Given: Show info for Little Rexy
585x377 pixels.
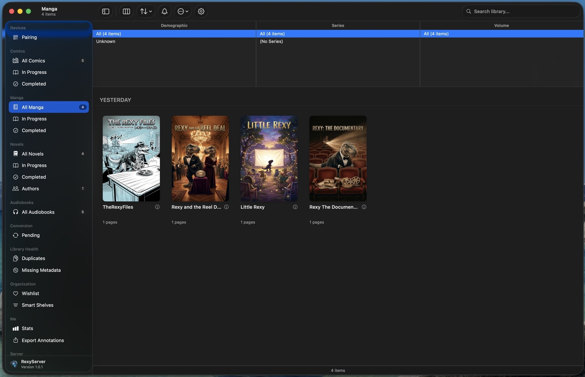Looking at the screenshot, I should click(x=295, y=207).
